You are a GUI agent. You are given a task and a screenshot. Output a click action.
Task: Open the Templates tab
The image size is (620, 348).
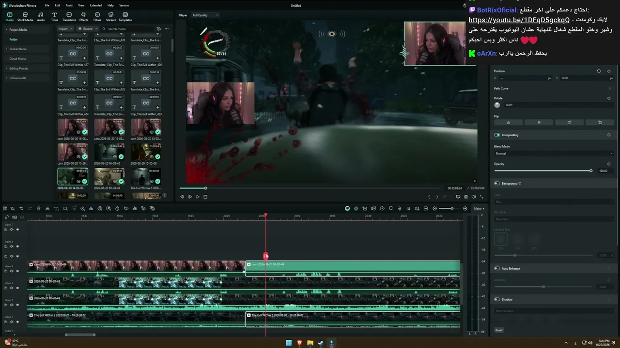tap(125, 17)
